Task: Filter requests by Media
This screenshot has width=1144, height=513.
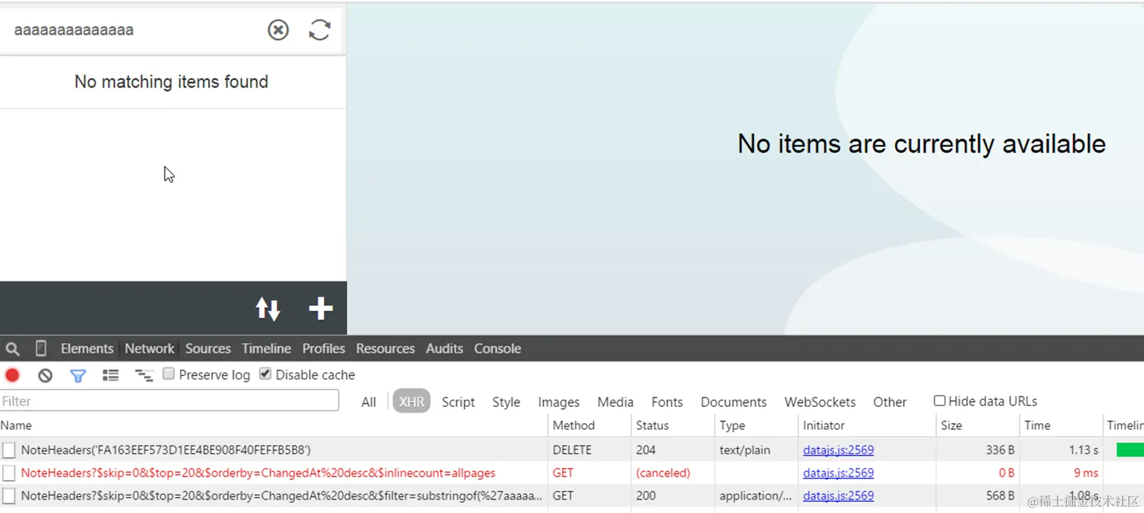Action: (616, 402)
